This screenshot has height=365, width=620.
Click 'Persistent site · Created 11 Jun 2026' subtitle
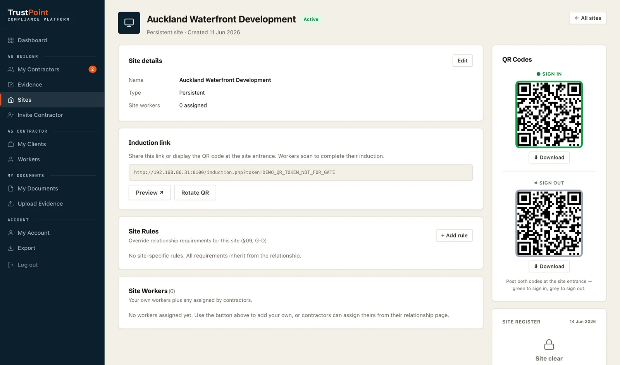[193, 32]
